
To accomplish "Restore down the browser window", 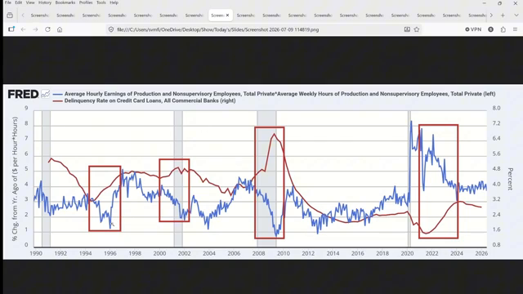I will click(499, 3).
